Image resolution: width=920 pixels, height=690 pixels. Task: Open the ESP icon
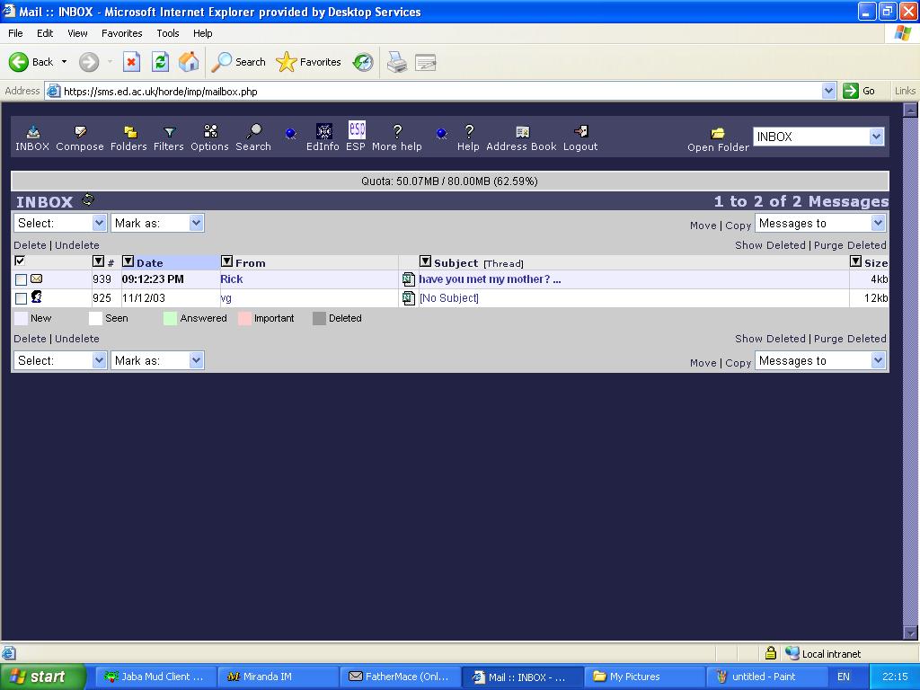point(357,129)
